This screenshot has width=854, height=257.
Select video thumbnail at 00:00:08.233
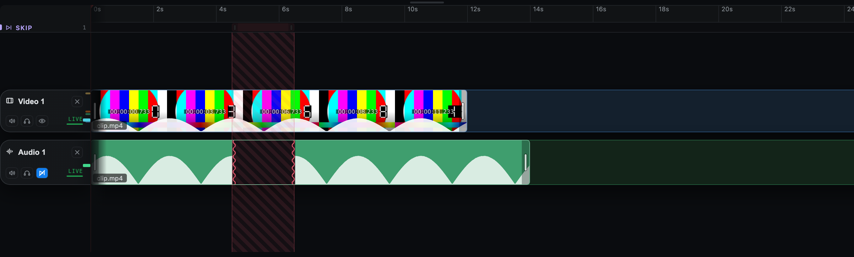pos(357,111)
